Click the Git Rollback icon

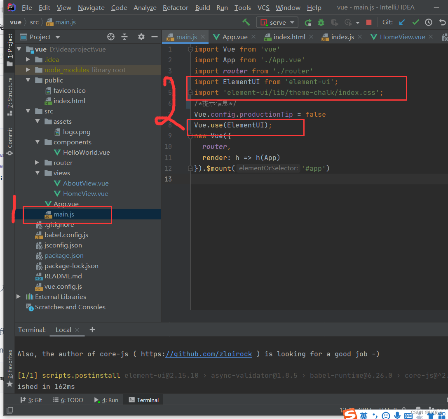point(442,22)
